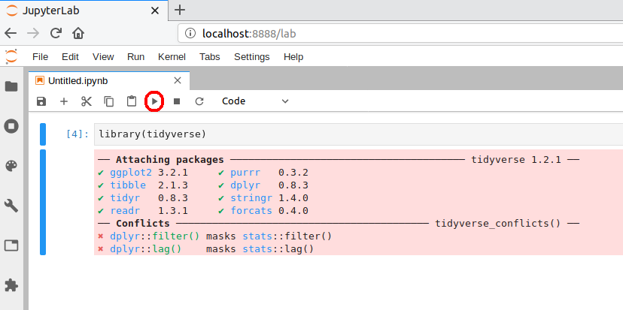Click the 'stringr' package name in output
This screenshot has width=623, height=310.
coord(251,198)
